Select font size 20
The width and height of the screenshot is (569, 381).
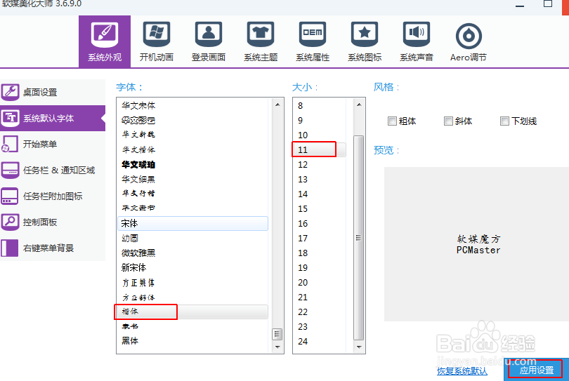pyautogui.click(x=320, y=282)
